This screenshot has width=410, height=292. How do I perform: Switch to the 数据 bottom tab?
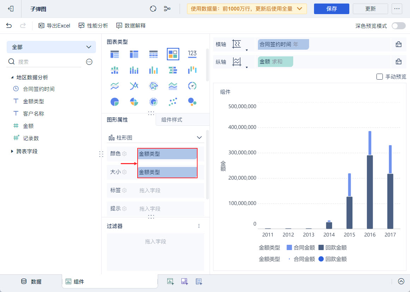click(31, 281)
